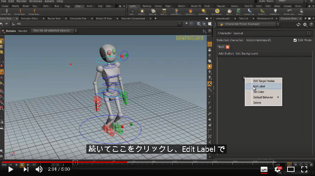Viewport: 315px width, 176px height.
Task: Open the Render menu
Action: (22, 1)
